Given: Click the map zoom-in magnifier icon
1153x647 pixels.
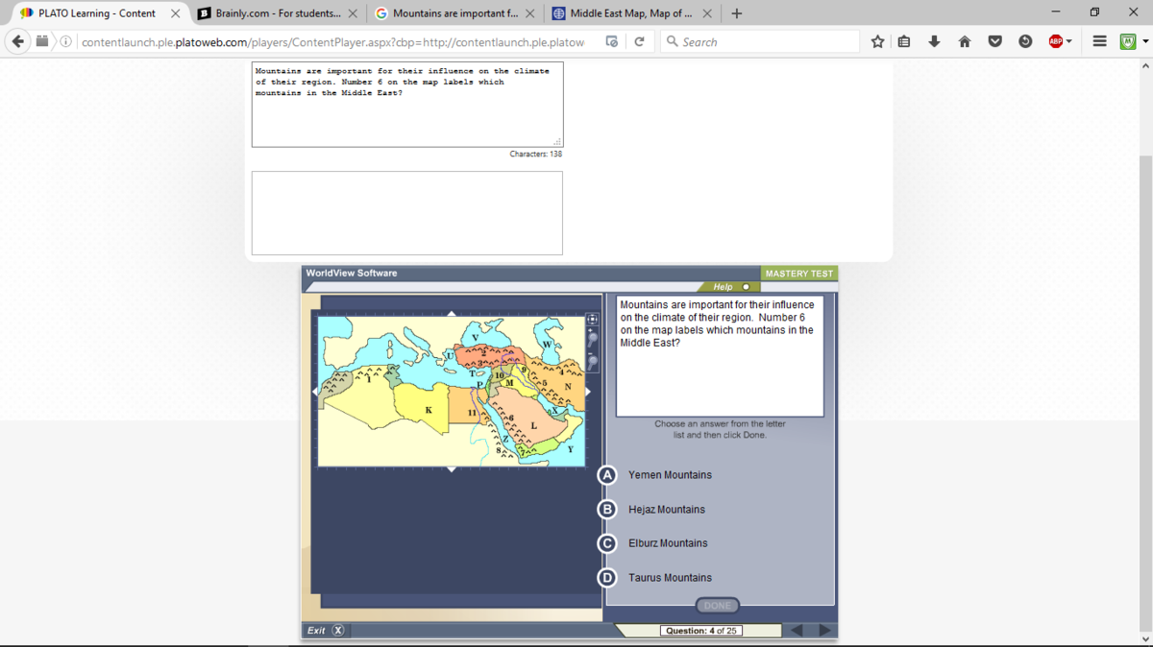Looking at the screenshot, I should [593, 339].
